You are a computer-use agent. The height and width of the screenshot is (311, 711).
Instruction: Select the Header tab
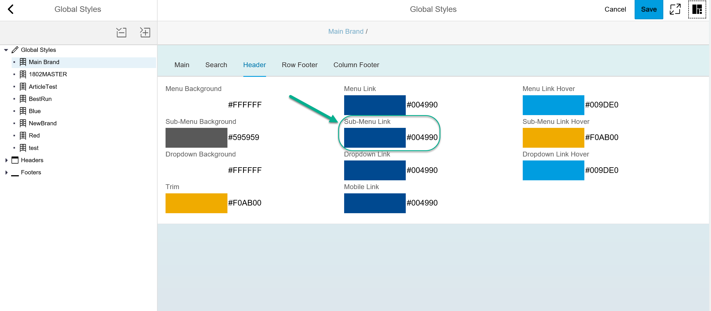(x=254, y=65)
